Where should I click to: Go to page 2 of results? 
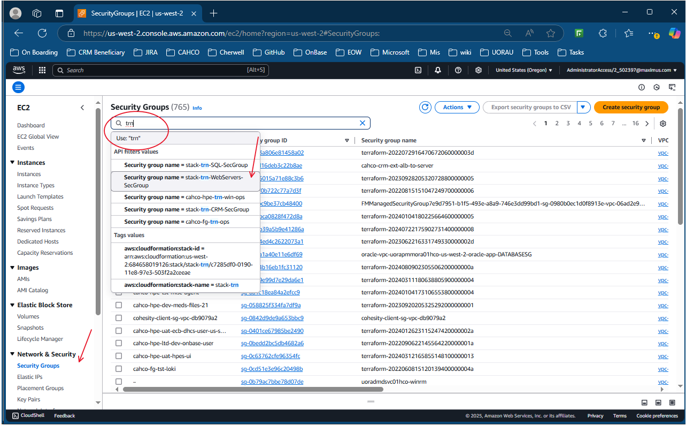557,124
